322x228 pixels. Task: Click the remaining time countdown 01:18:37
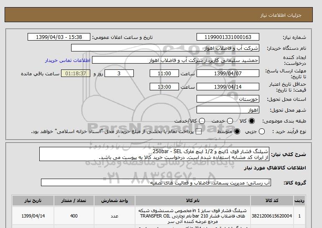76,74
